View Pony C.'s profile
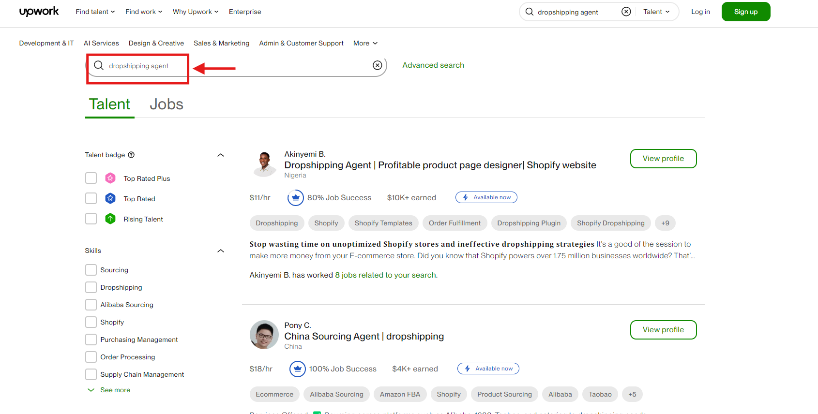 [x=663, y=330]
